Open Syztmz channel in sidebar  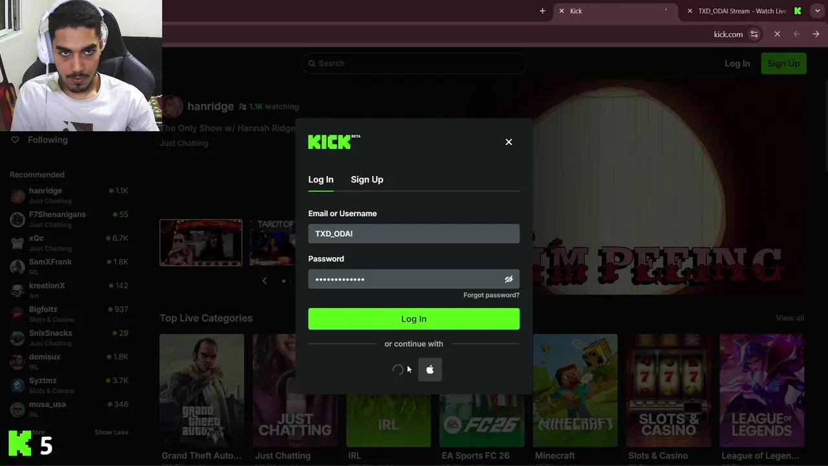pos(69,385)
